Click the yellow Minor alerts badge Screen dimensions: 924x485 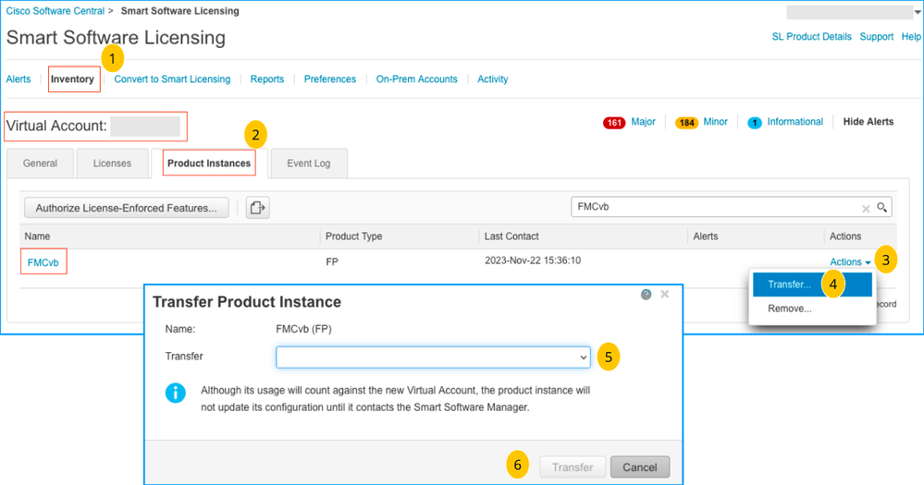pos(686,123)
